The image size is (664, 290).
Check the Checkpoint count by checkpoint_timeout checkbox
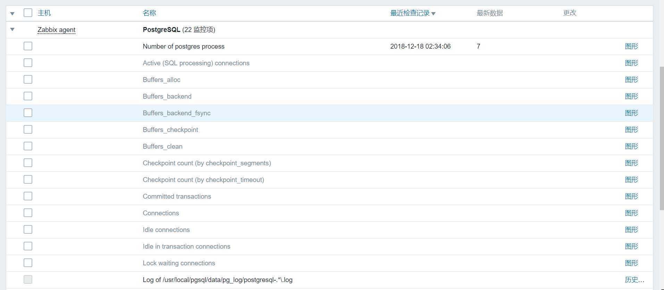pos(28,180)
